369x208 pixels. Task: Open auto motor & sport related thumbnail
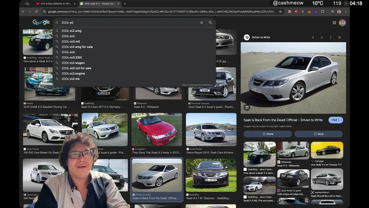[x=293, y=179]
